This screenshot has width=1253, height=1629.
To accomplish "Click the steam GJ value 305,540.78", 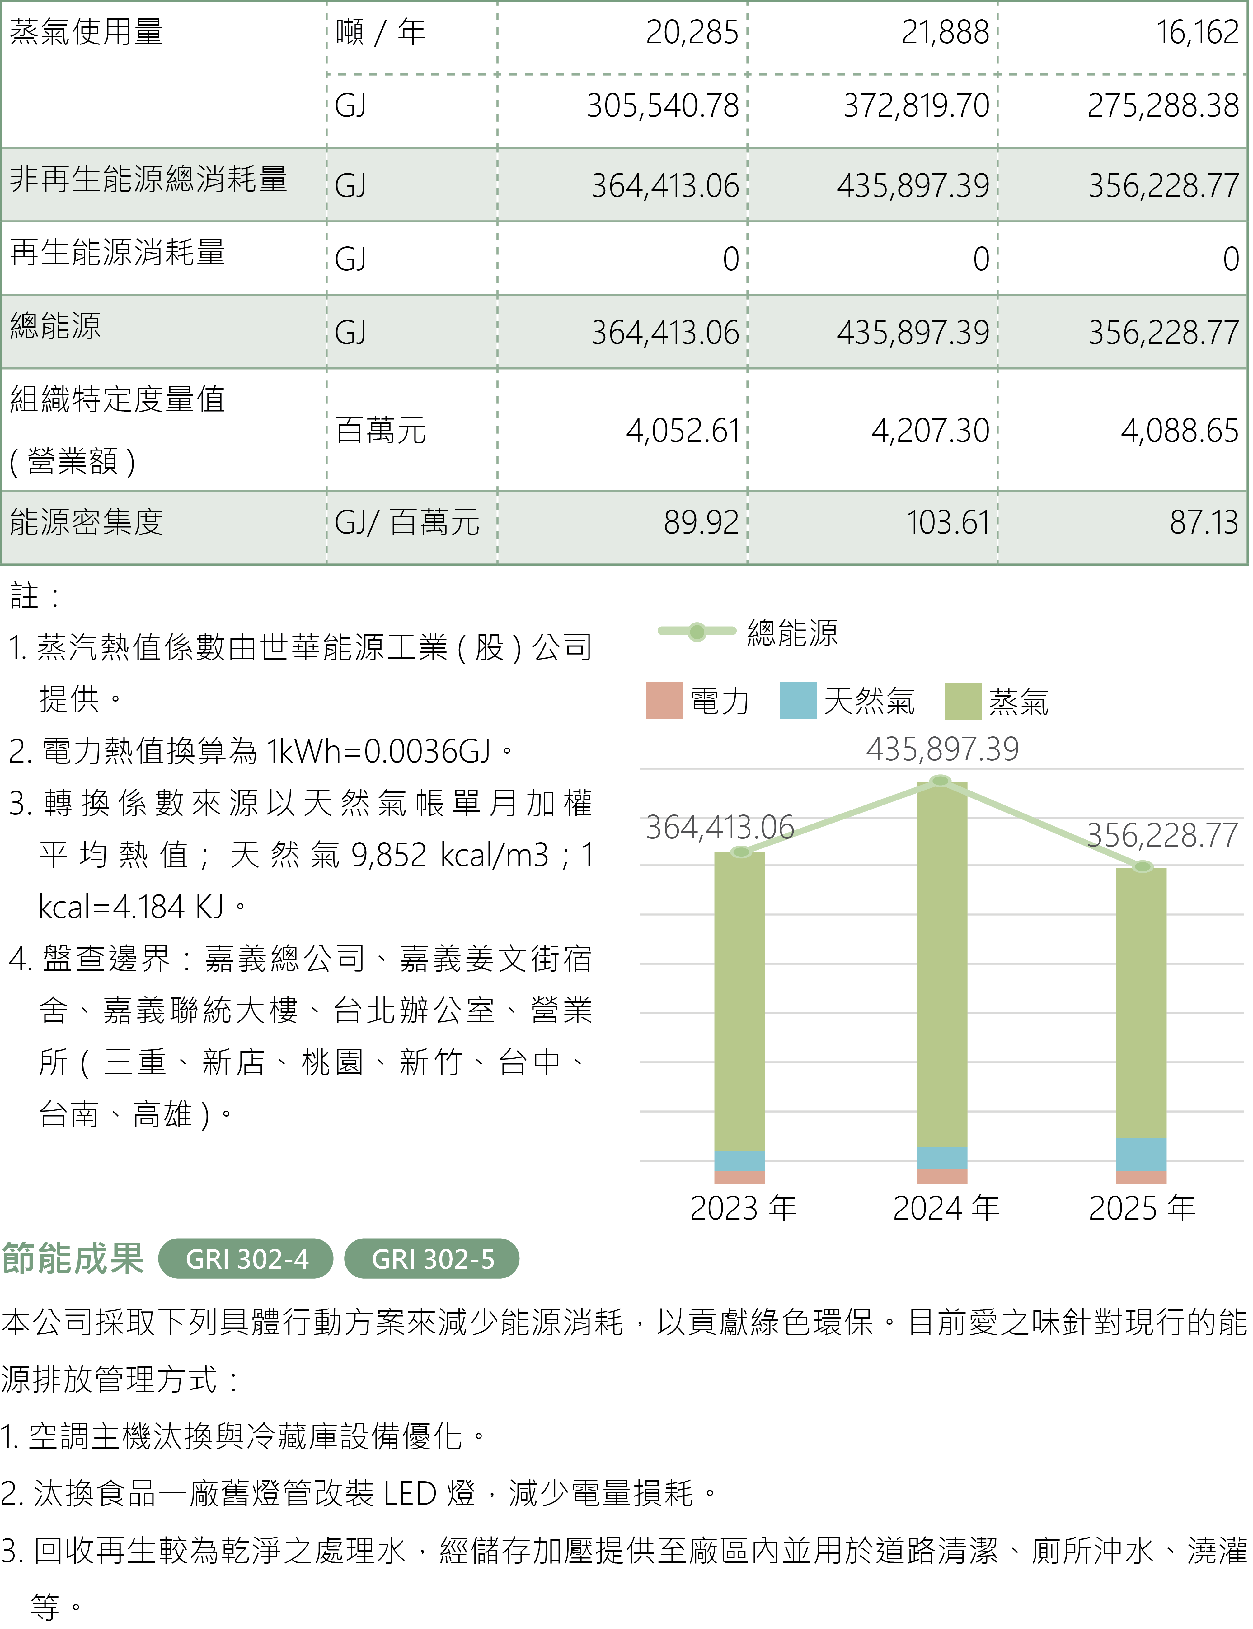I will 663,106.
